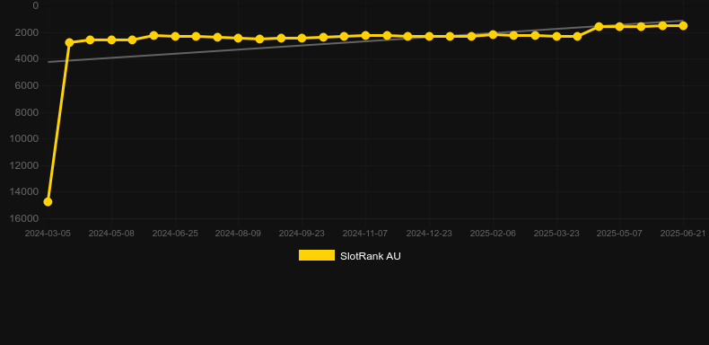Click the 8000 y-axis label
The image size is (709, 345).
coord(27,112)
